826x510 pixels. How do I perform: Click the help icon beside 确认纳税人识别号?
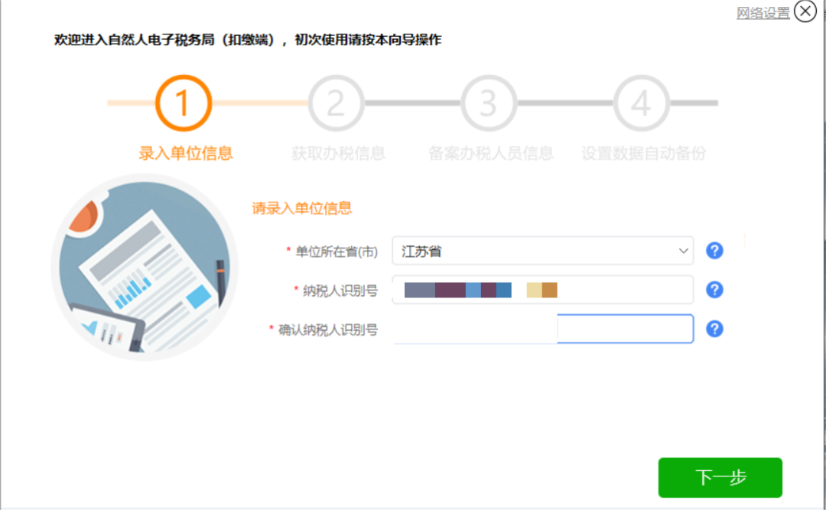click(x=714, y=329)
